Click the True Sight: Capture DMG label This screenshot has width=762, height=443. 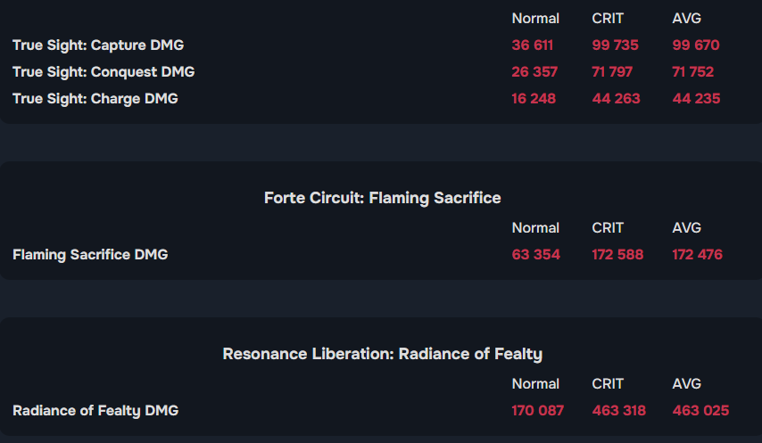(x=98, y=45)
